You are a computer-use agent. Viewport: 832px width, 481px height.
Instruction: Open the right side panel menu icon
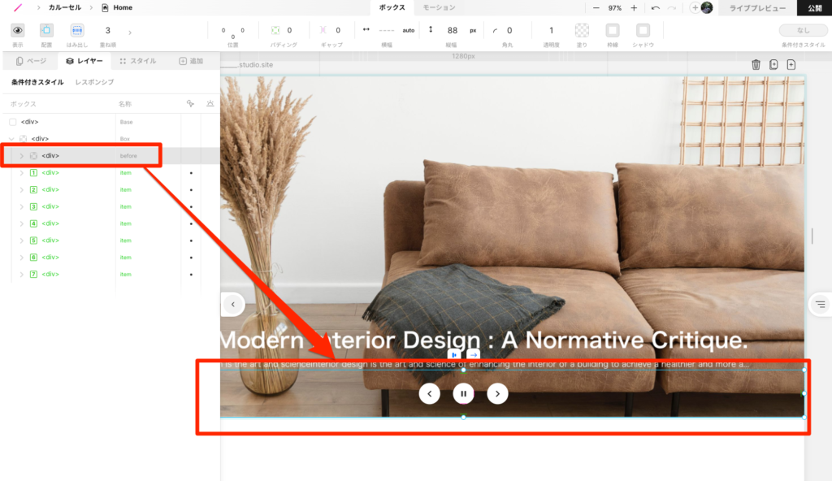pyautogui.click(x=820, y=305)
